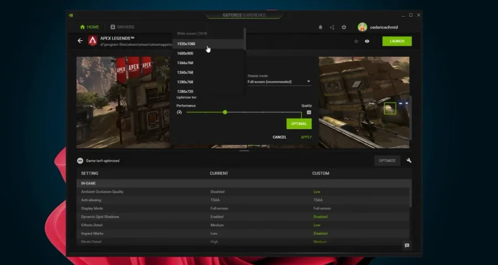Click the resolution list scrollbar
498x265 pixels.
coord(245,39)
